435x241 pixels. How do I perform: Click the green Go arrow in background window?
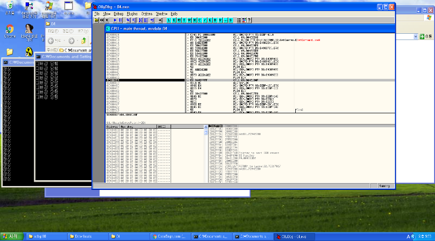tap(422, 37)
